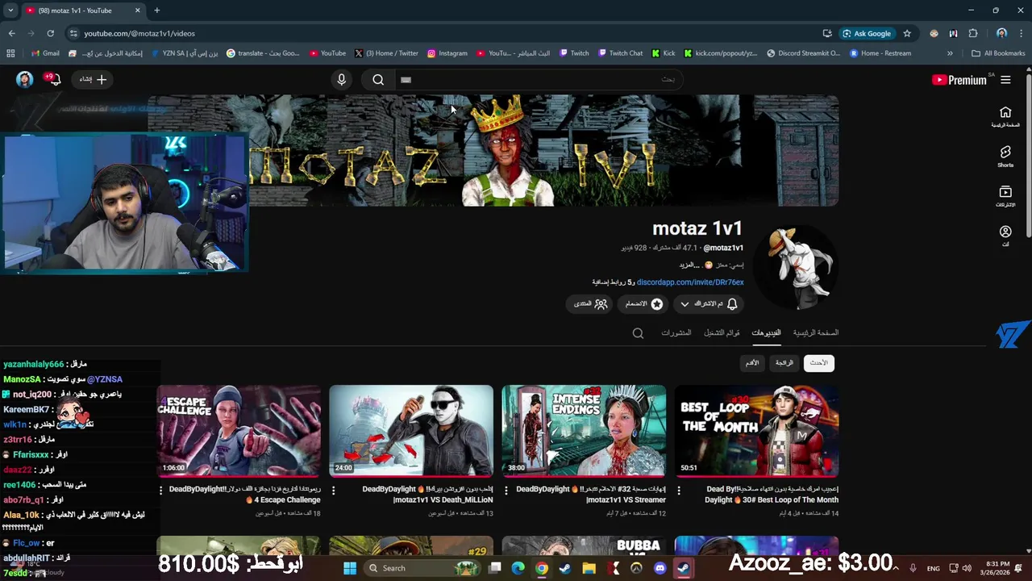Open the All Bookmarks folder
Viewport: 1032px width, 581px height.
[998, 53]
